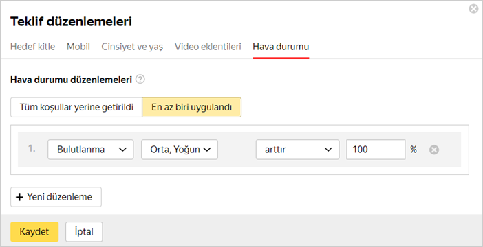Expand the Bulutlanma condition dropdown
Viewport: 483px width, 247px height.
point(91,150)
